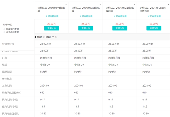This screenshot has height=117, width=170.
Task: Enable 高亮不同参数 checkbox
Action: click(4, 32)
